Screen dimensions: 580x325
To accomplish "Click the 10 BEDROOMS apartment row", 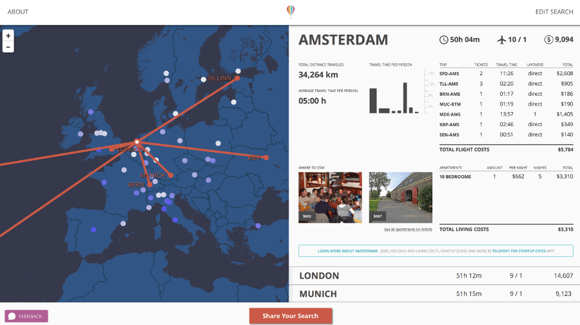I will click(x=506, y=176).
